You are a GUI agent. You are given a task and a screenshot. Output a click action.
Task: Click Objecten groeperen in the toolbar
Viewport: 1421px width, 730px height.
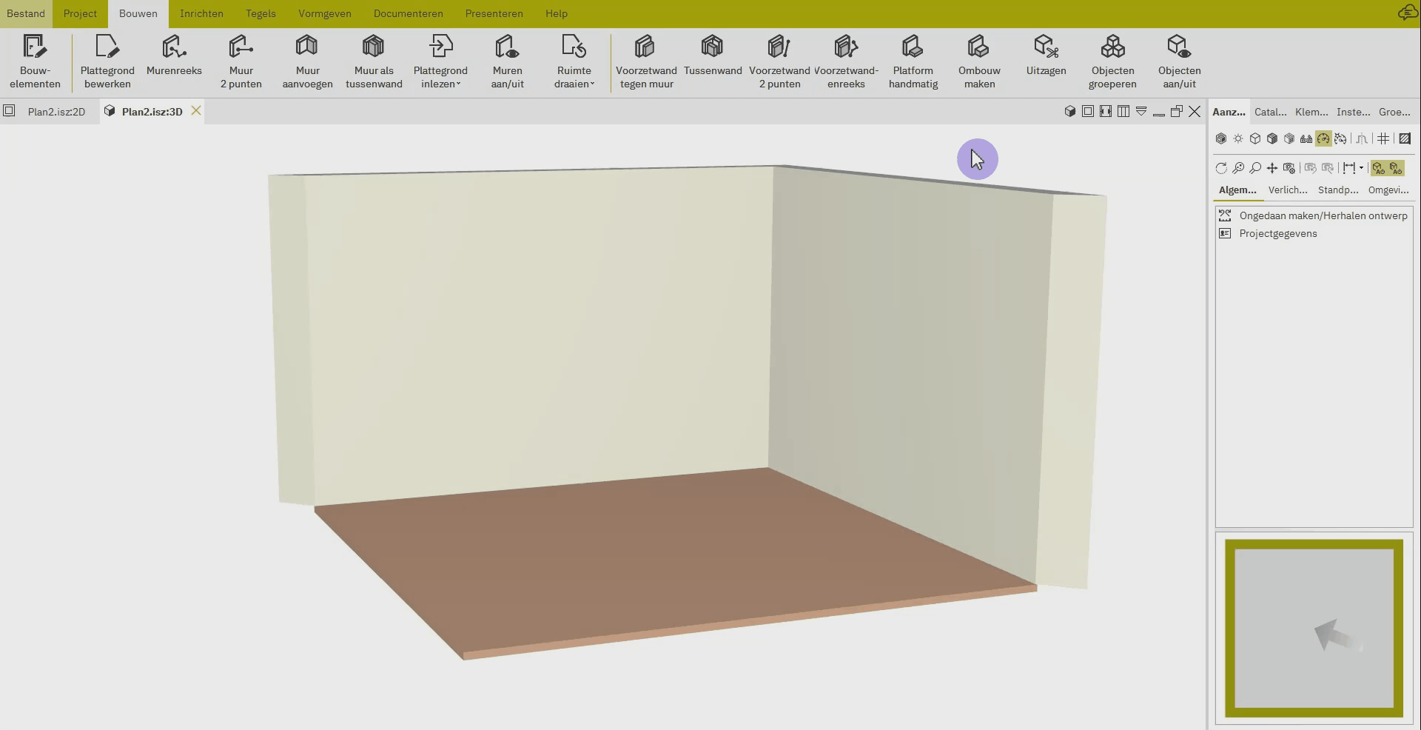1112,61
